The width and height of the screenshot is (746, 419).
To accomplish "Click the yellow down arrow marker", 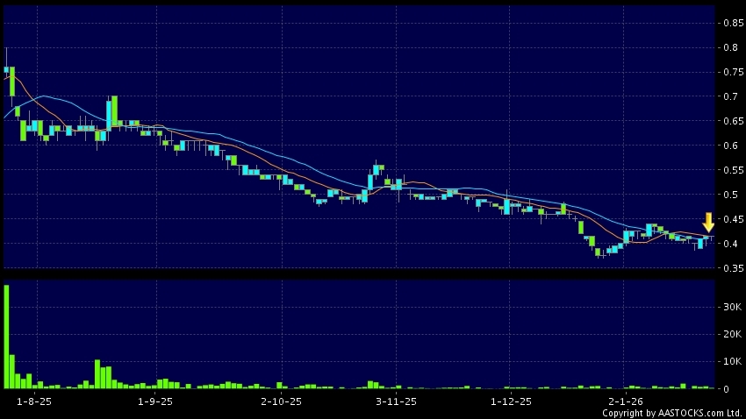I will coord(708,222).
